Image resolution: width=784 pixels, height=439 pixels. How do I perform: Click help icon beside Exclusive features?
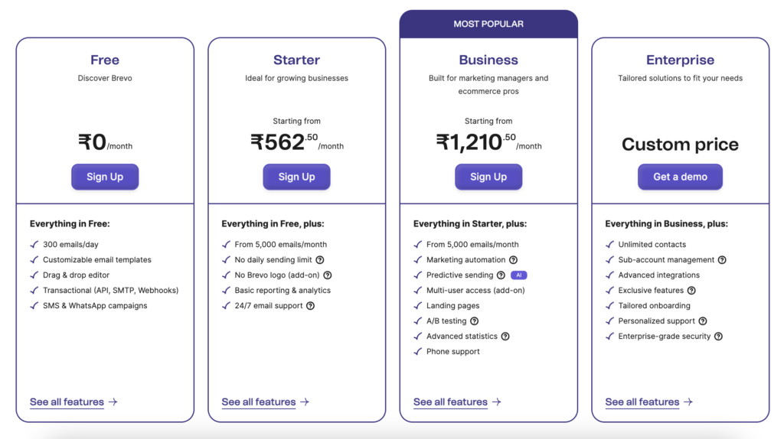(x=691, y=291)
